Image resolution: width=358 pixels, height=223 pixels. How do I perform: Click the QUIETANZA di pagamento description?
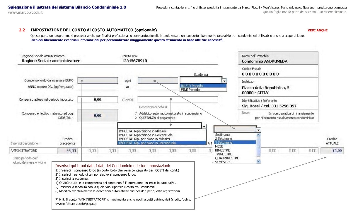[x=157, y=118]
